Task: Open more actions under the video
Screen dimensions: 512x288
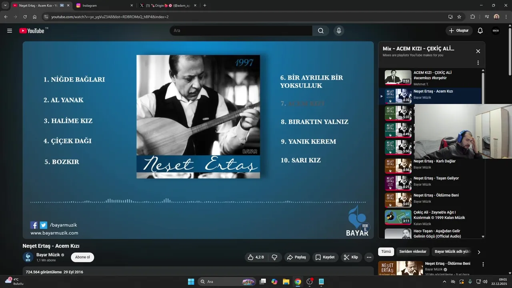Action: [x=369, y=257]
